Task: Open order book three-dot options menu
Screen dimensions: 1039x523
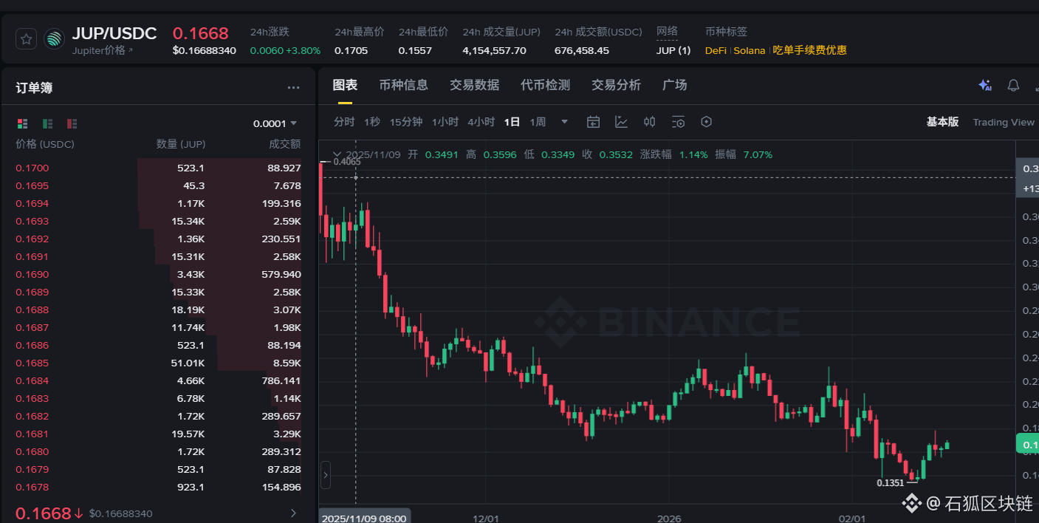Action: (294, 88)
